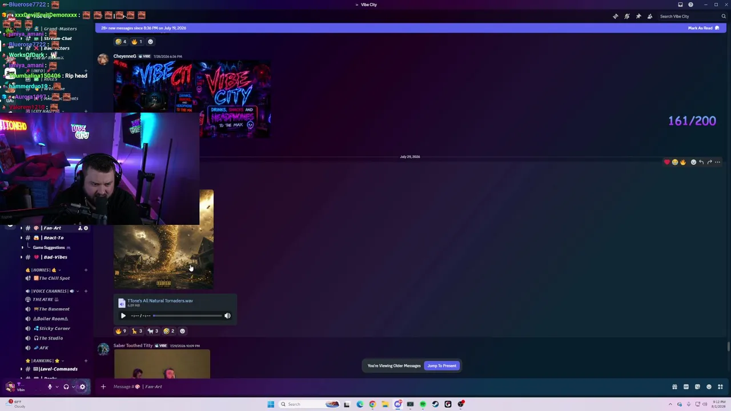Expand the Bad-Vibes channel threads

coord(22,257)
